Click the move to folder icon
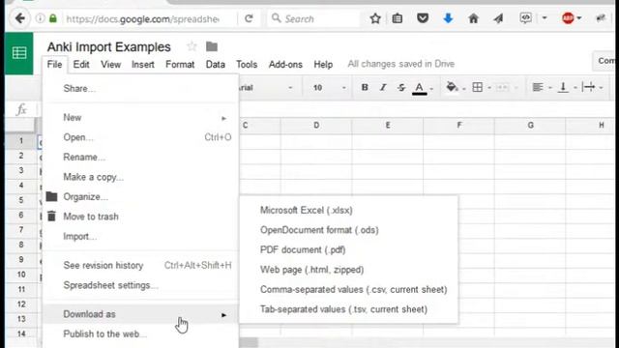Viewport: 619px width, 348px height. point(212,46)
